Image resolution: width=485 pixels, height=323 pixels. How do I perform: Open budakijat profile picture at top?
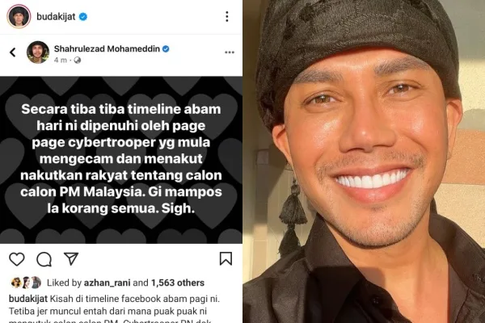pos(19,16)
